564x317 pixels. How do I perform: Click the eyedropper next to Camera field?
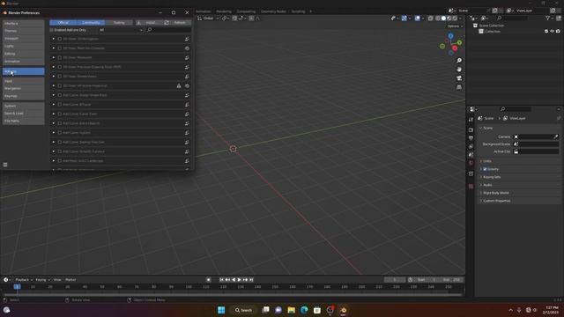[x=556, y=136]
